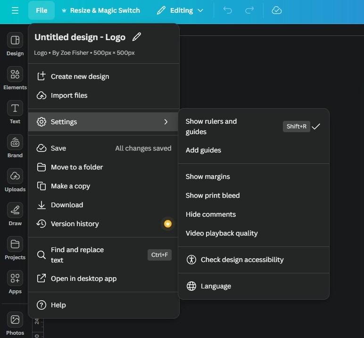The image size is (364, 338).
Task: Choose Download from the File menu
Action: coord(67,205)
